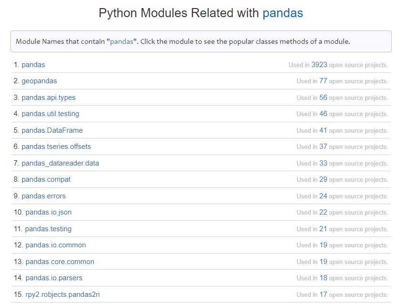The image size is (407, 304).
Task: Click the pandas.api.types module link
Action: point(48,98)
